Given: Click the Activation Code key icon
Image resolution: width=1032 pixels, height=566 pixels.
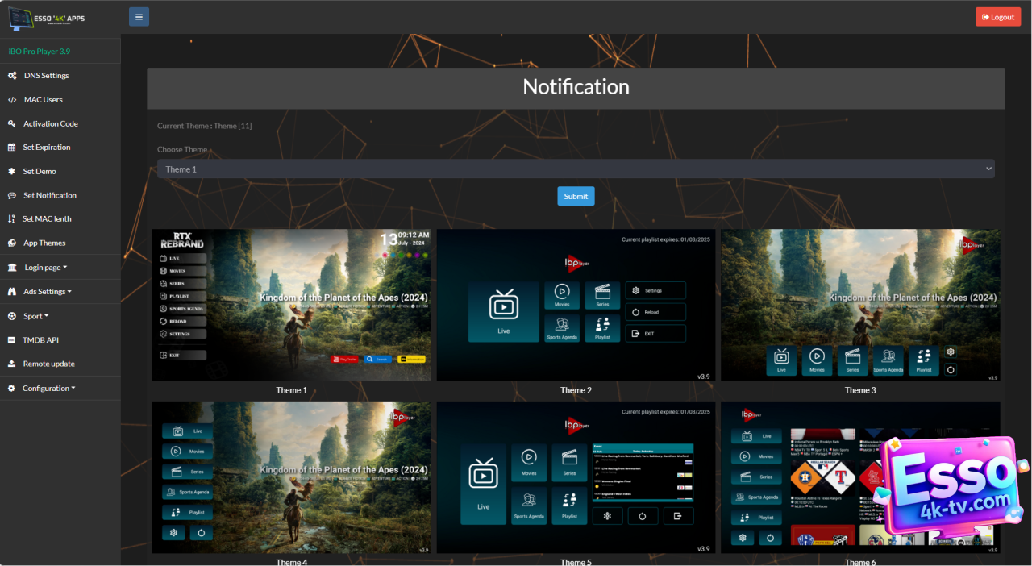Looking at the screenshot, I should click(x=12, y=124).
